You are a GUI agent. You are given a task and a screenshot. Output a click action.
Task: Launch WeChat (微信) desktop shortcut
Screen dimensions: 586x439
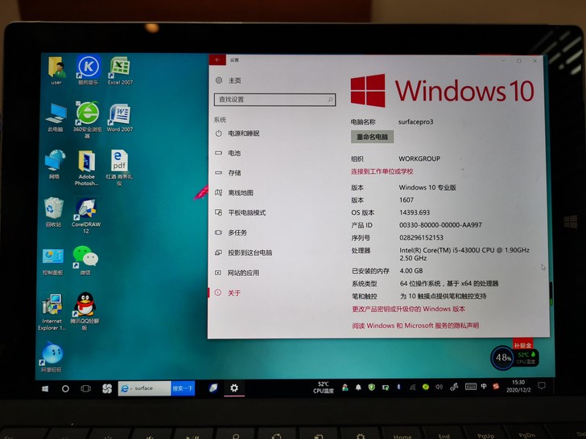pos(85,261)
